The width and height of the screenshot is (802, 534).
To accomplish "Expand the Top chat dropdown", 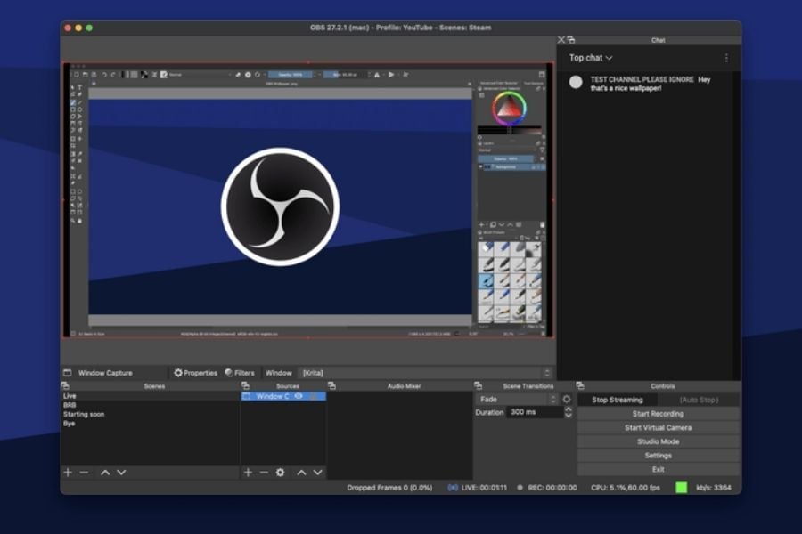I will pos(592,58).
